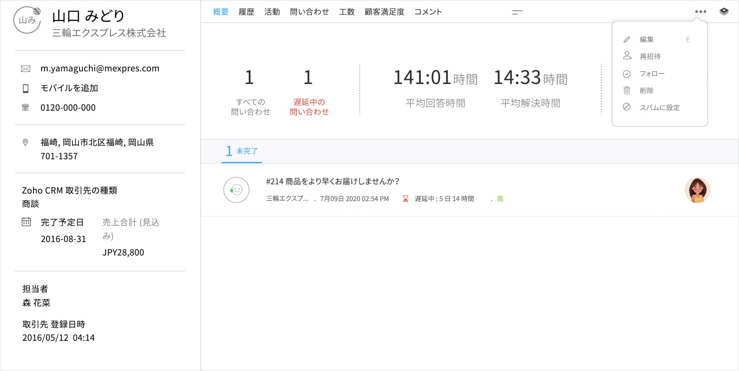This screenshot has height=371, width=739.
Task: Click the landline telephone icon
Action: pos(26,108)
